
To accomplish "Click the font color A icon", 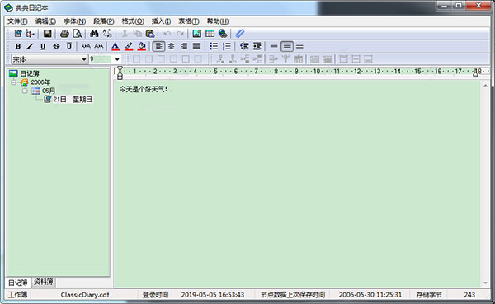I will [115, 46].
